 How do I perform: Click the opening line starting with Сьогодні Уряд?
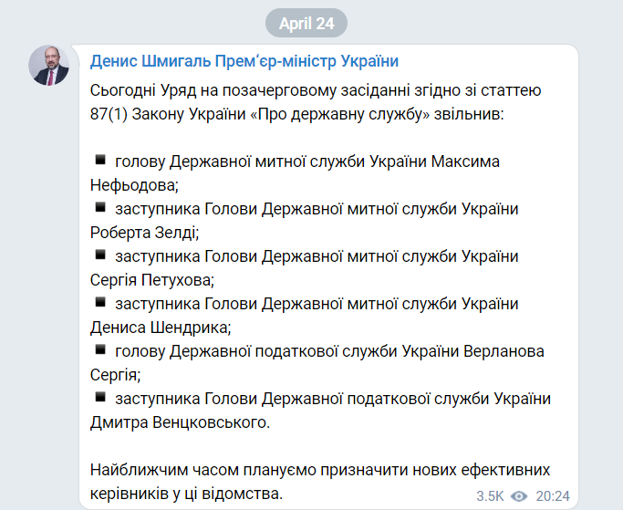(316, 90)
